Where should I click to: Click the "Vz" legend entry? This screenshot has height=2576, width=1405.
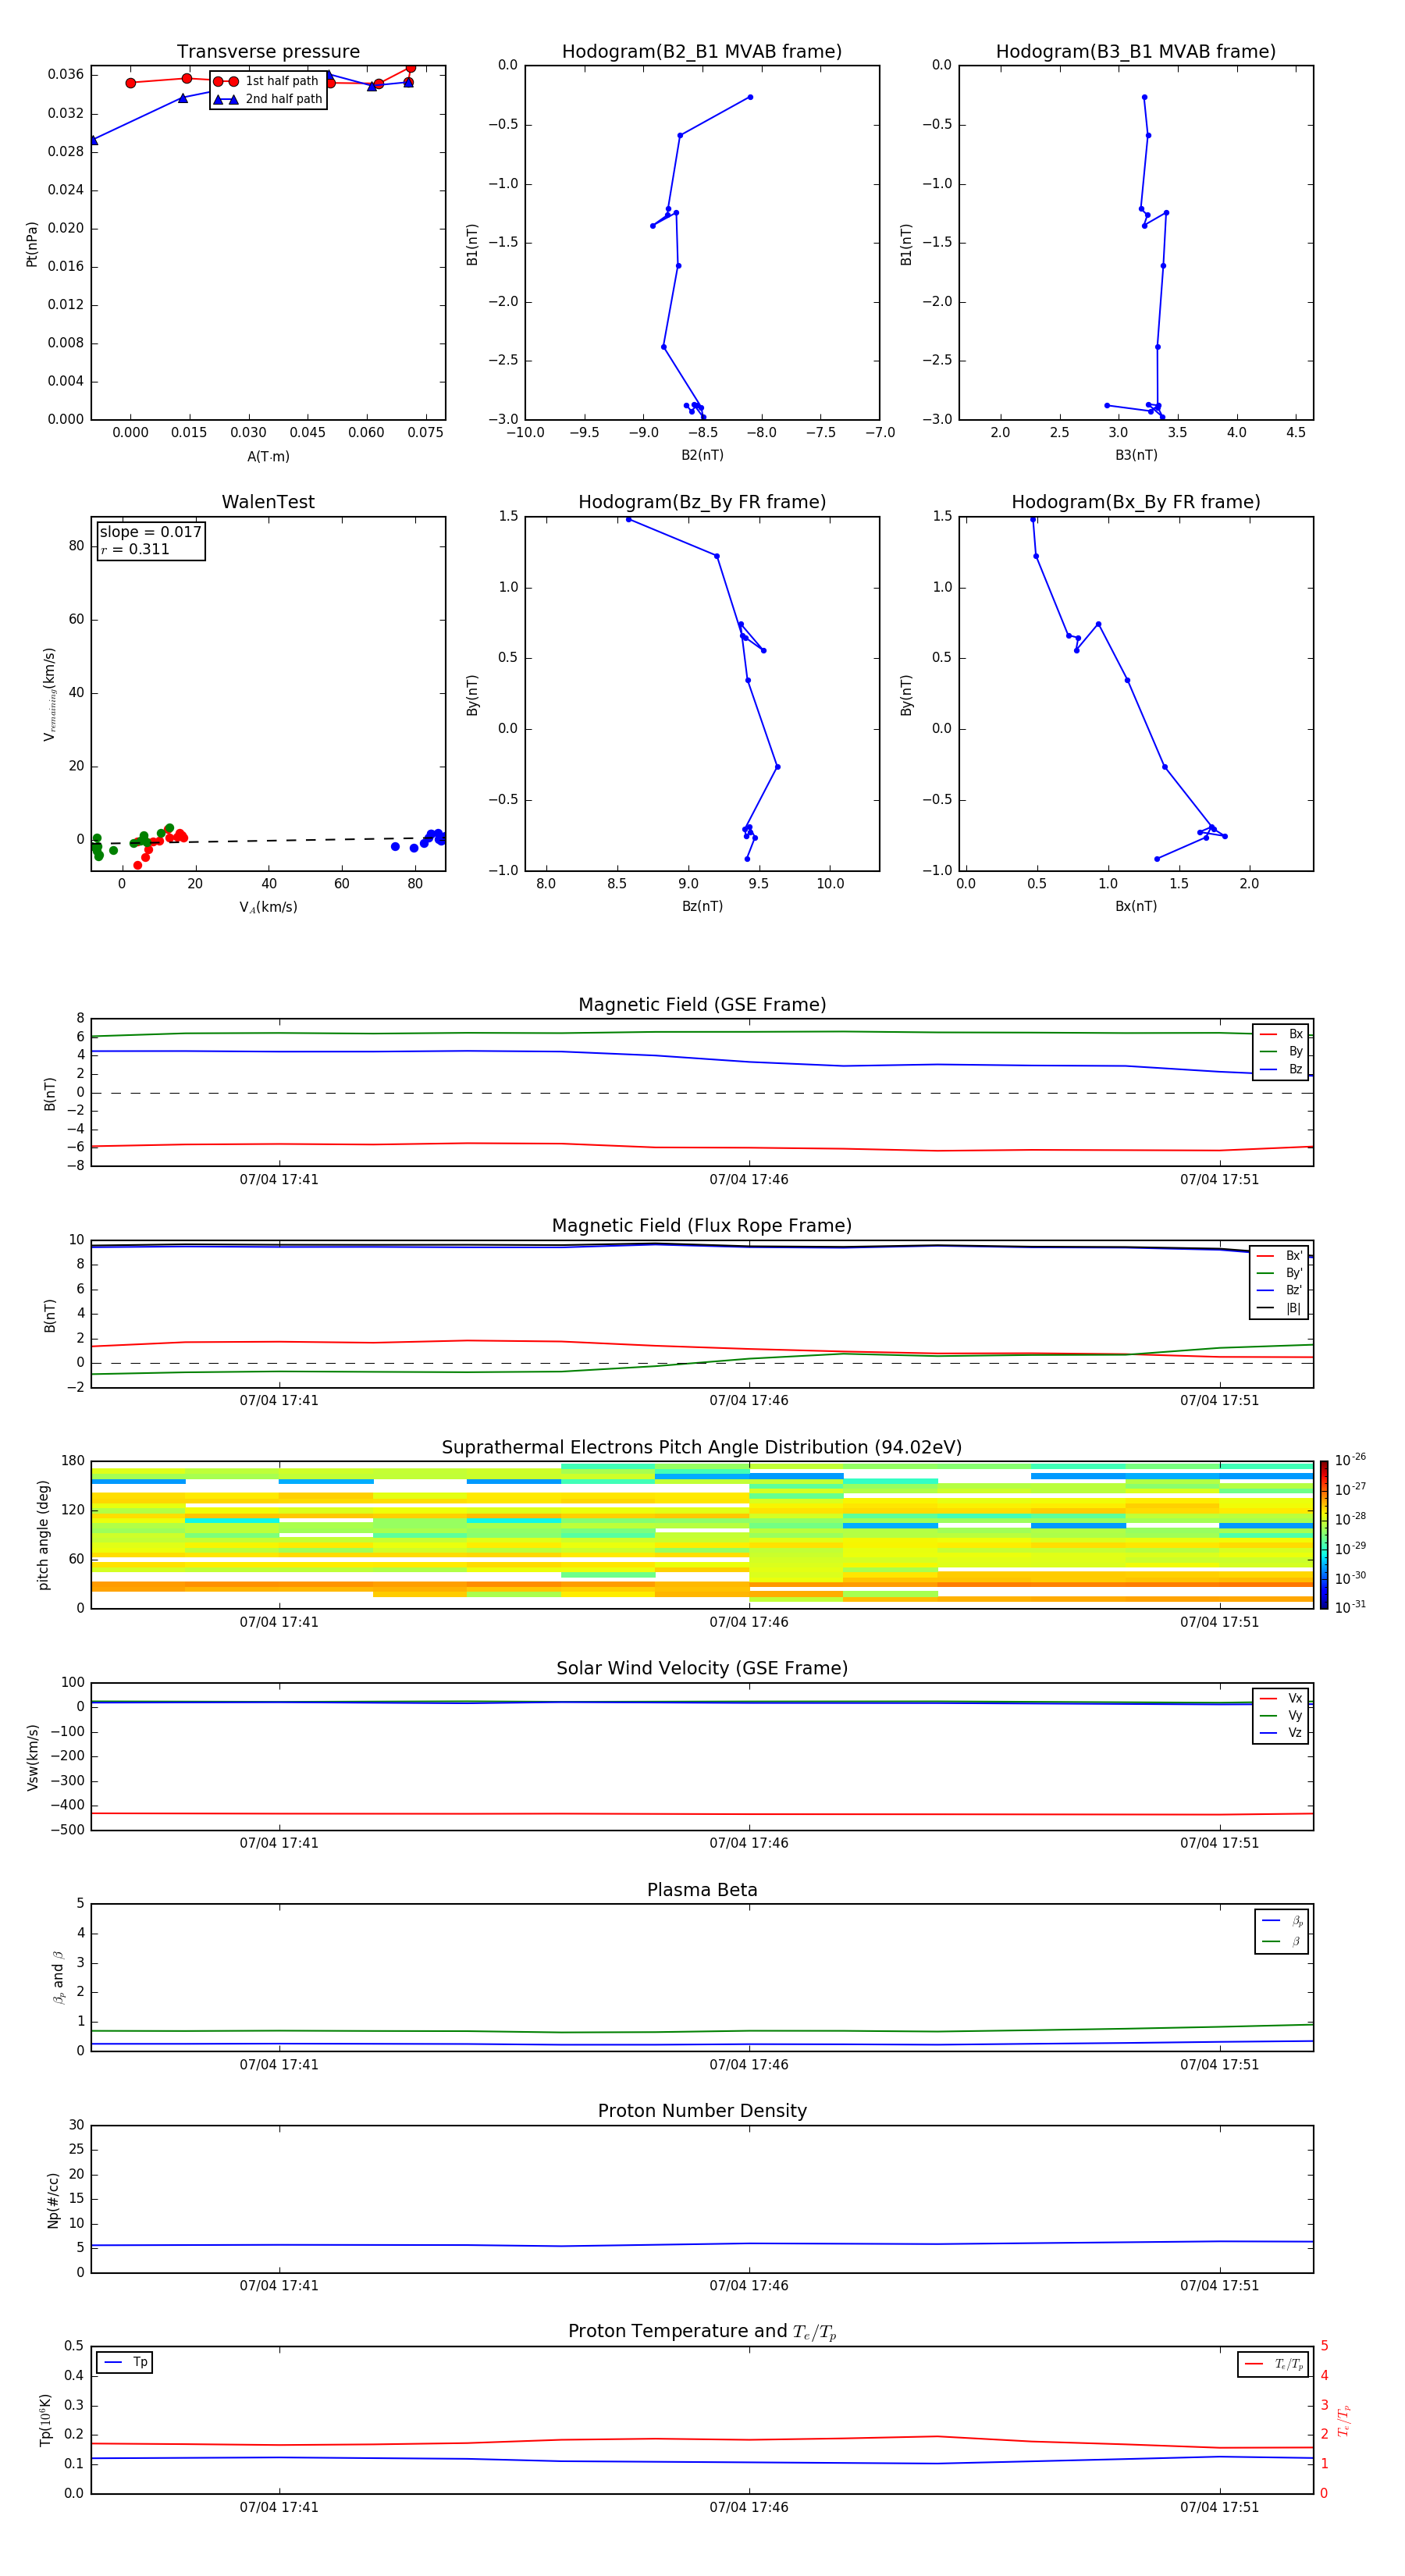pos(1281,1733)
